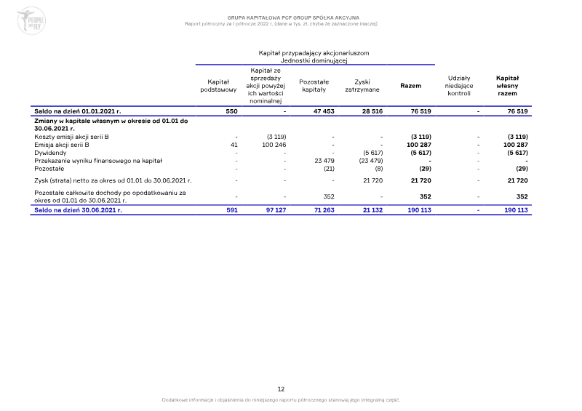Click 'Pozostałe całkowite dochody po opodatkowaniu' label
Image resolution: width=582 pixels, height=411 pixels.
pos(110,197)
